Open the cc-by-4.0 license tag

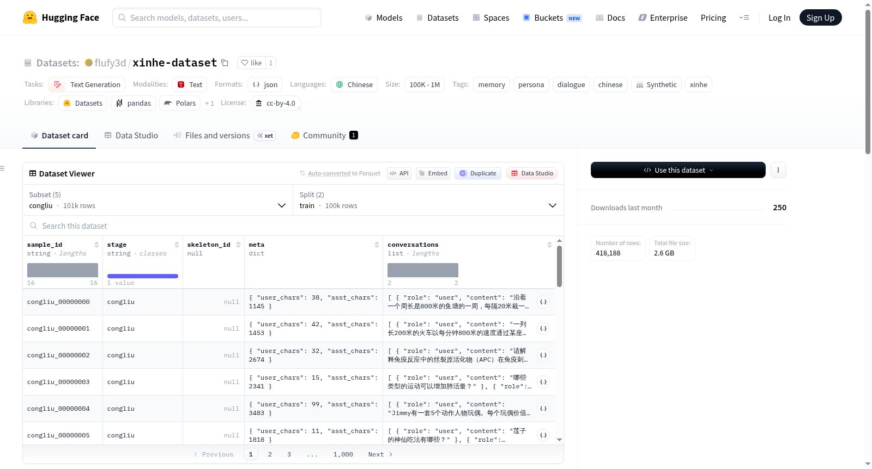tap(276, 103)
